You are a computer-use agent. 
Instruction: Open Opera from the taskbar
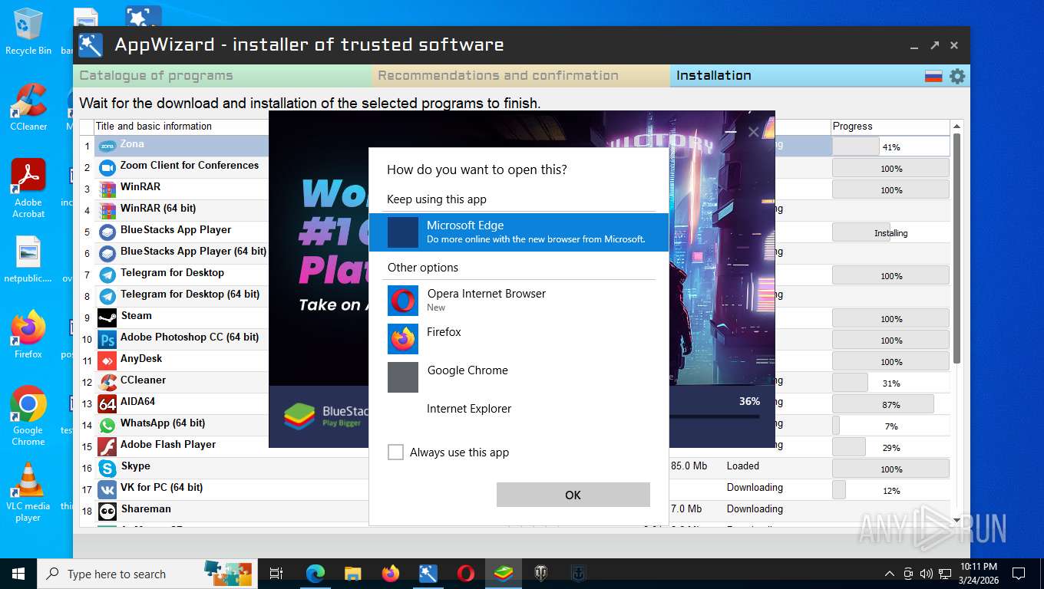click(466, 573)
